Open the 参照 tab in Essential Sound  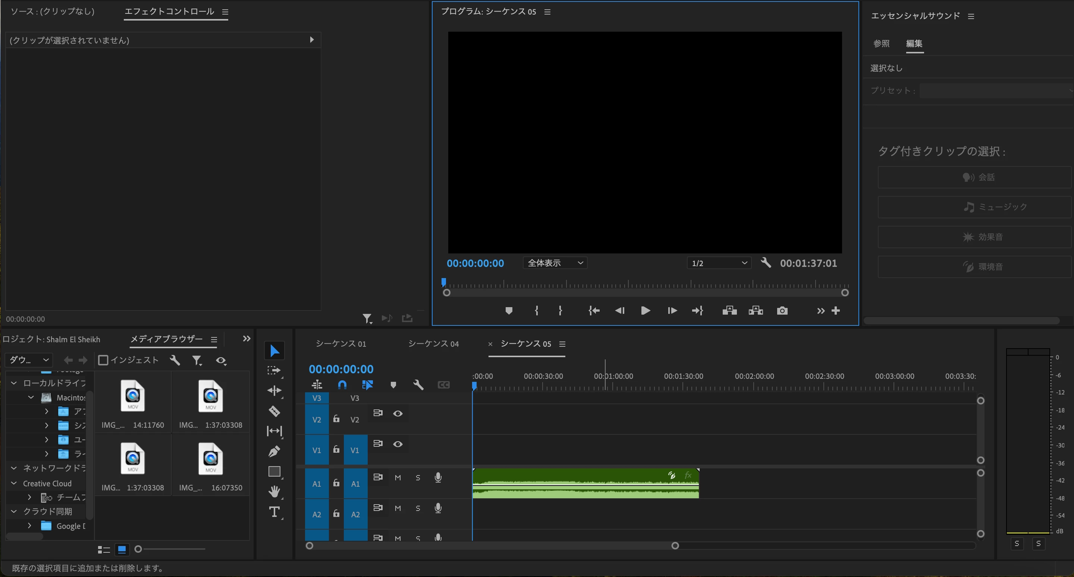[881, 43]
